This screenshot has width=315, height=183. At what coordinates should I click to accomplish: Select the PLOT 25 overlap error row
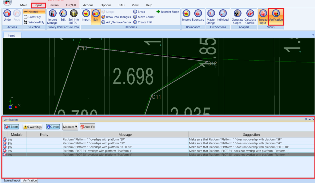158,155
